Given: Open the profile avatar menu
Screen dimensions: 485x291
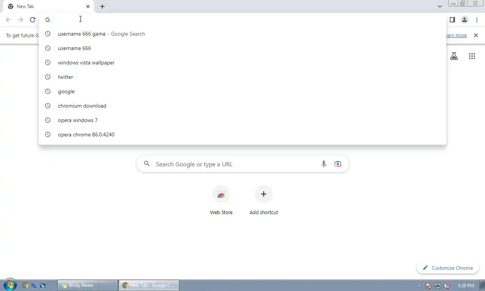Looking at the screenshot, I should click(x=465, y=20).
